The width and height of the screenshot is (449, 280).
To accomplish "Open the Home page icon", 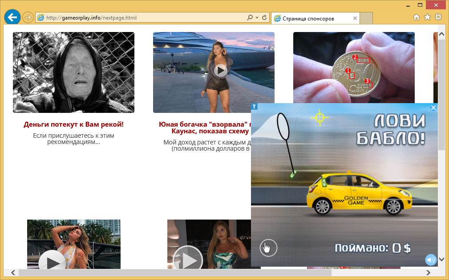I will [417, 17].
